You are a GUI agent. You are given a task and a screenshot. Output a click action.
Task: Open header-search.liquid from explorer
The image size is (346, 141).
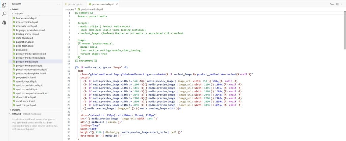pyautogui.click(x=27, y=18)
